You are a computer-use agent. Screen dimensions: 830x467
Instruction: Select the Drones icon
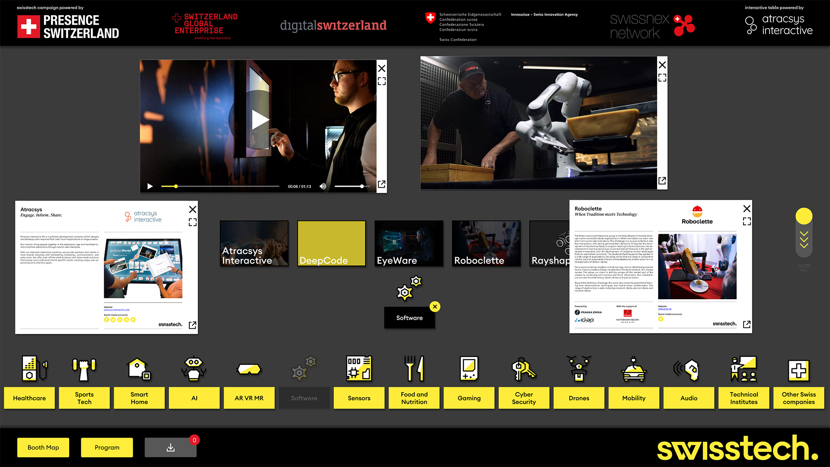pyautogui.click(x=579, y=368)
